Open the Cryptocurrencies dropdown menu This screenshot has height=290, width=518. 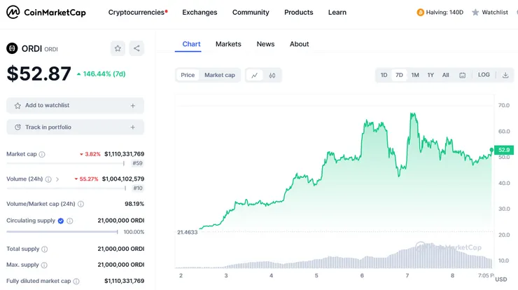(137, 13)
